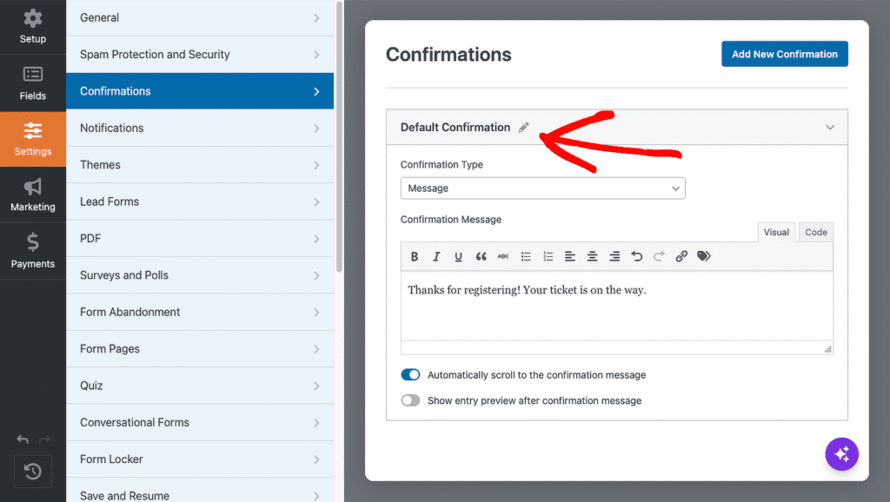
Task: Open Save and Resume settings
Action: coord(200,491)
